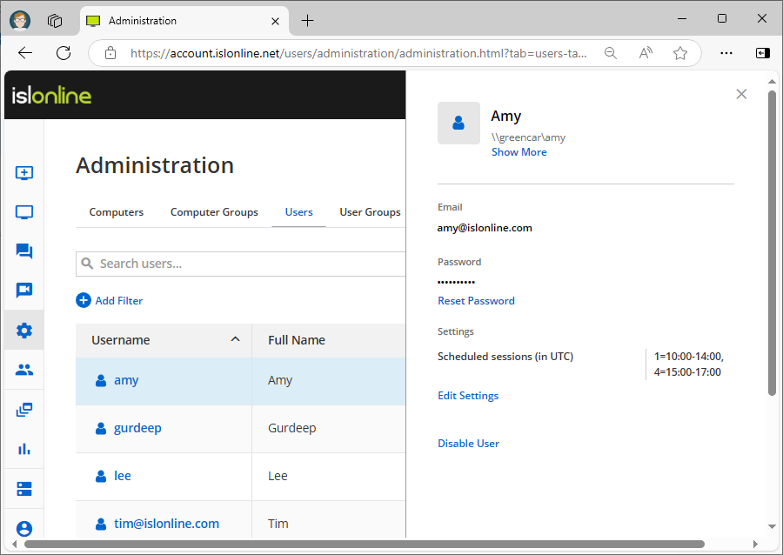Open the users group sidebar icon

coord(24,370)
